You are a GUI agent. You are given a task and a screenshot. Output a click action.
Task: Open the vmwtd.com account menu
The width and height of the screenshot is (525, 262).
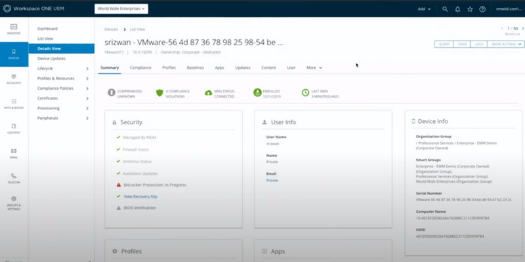tap(510, 9)
